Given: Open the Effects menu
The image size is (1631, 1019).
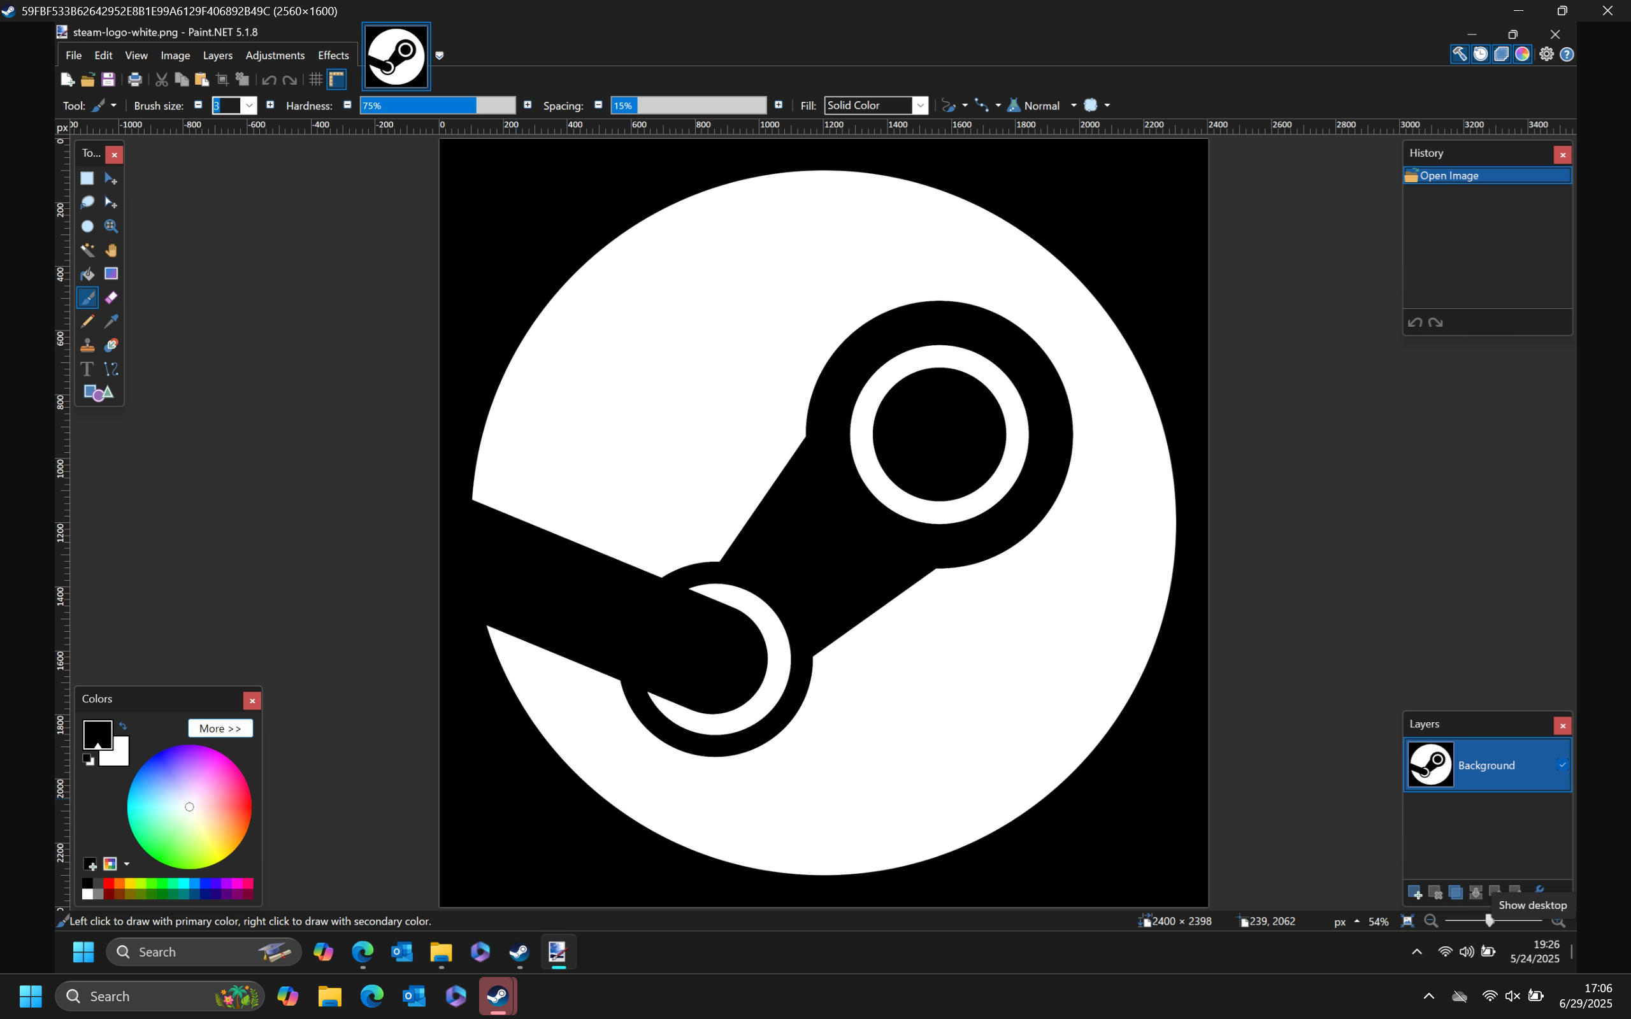Looking at the screenshot, I should [333, 55].
